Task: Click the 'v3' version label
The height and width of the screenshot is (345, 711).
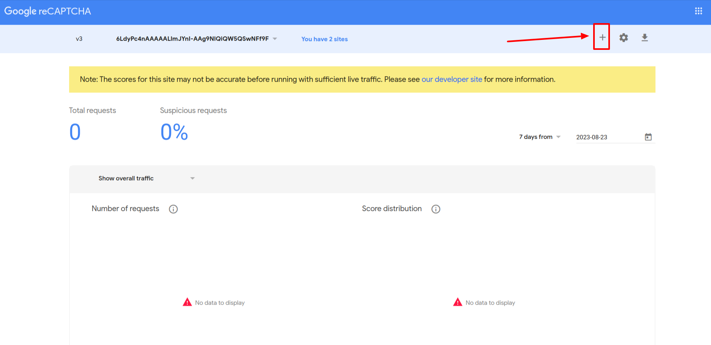Action: (79, 39)
